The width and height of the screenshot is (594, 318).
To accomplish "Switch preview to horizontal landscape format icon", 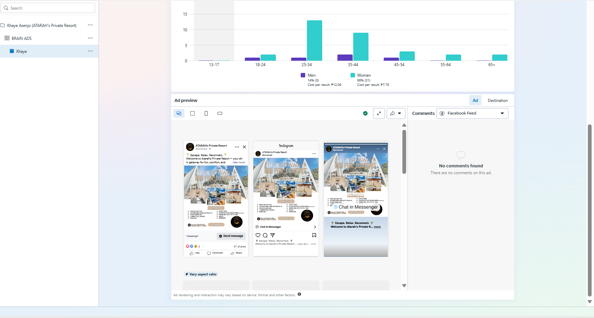I will [220, 113].
